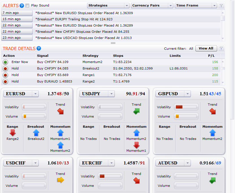Sort trades by P/L column header

point(211,56)
